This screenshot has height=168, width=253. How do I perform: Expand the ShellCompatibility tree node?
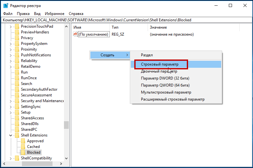point(11,158)
